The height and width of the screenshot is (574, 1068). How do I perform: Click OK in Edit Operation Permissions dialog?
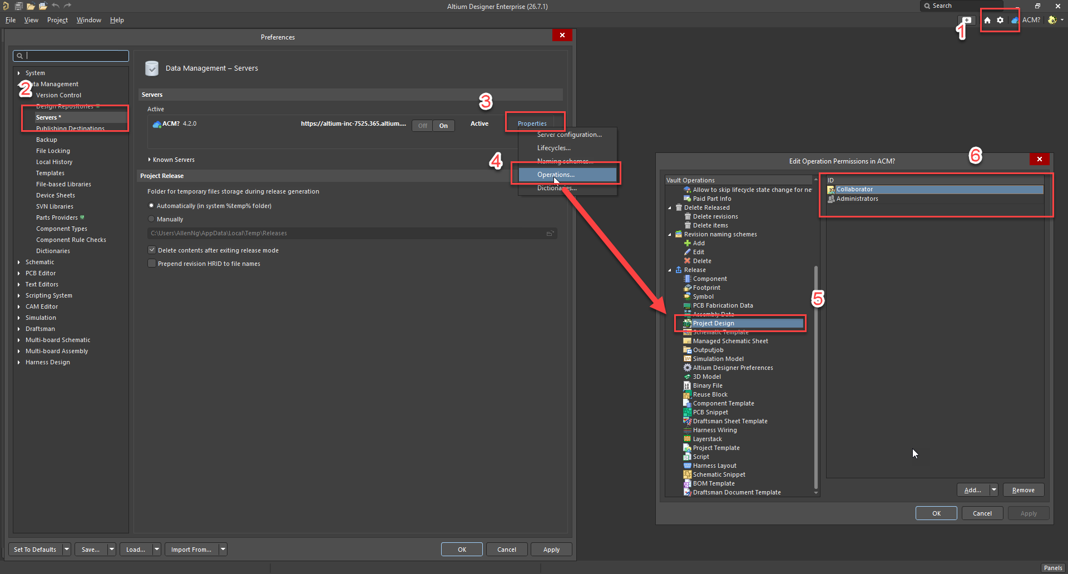point(937,513)
